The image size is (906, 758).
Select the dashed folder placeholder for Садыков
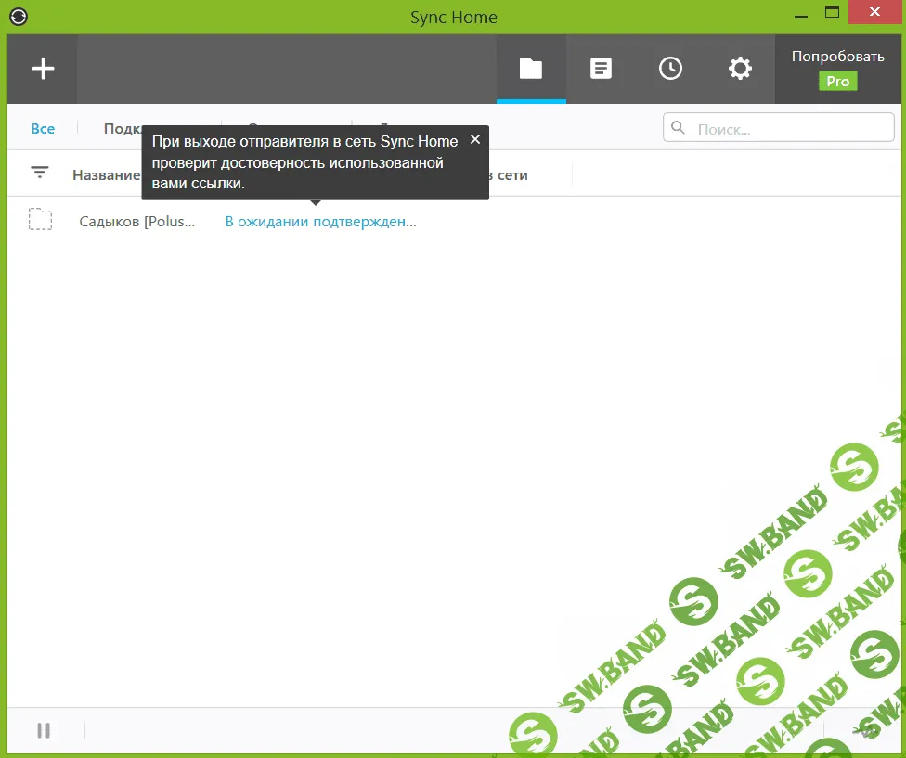40,220
